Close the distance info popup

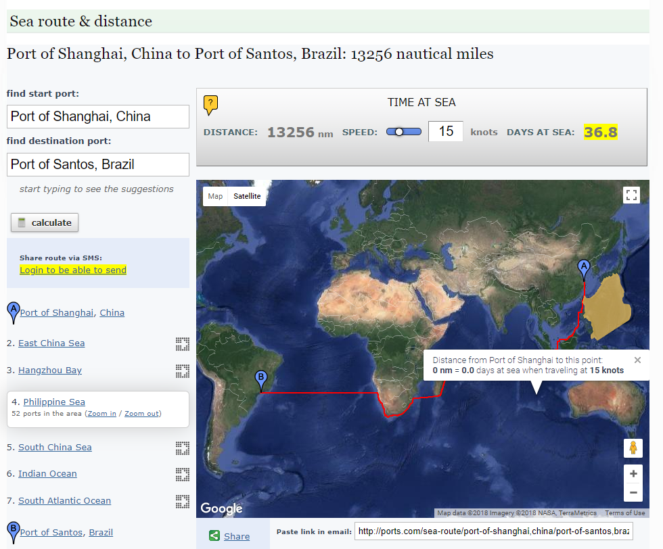click(x=637, y=360)
